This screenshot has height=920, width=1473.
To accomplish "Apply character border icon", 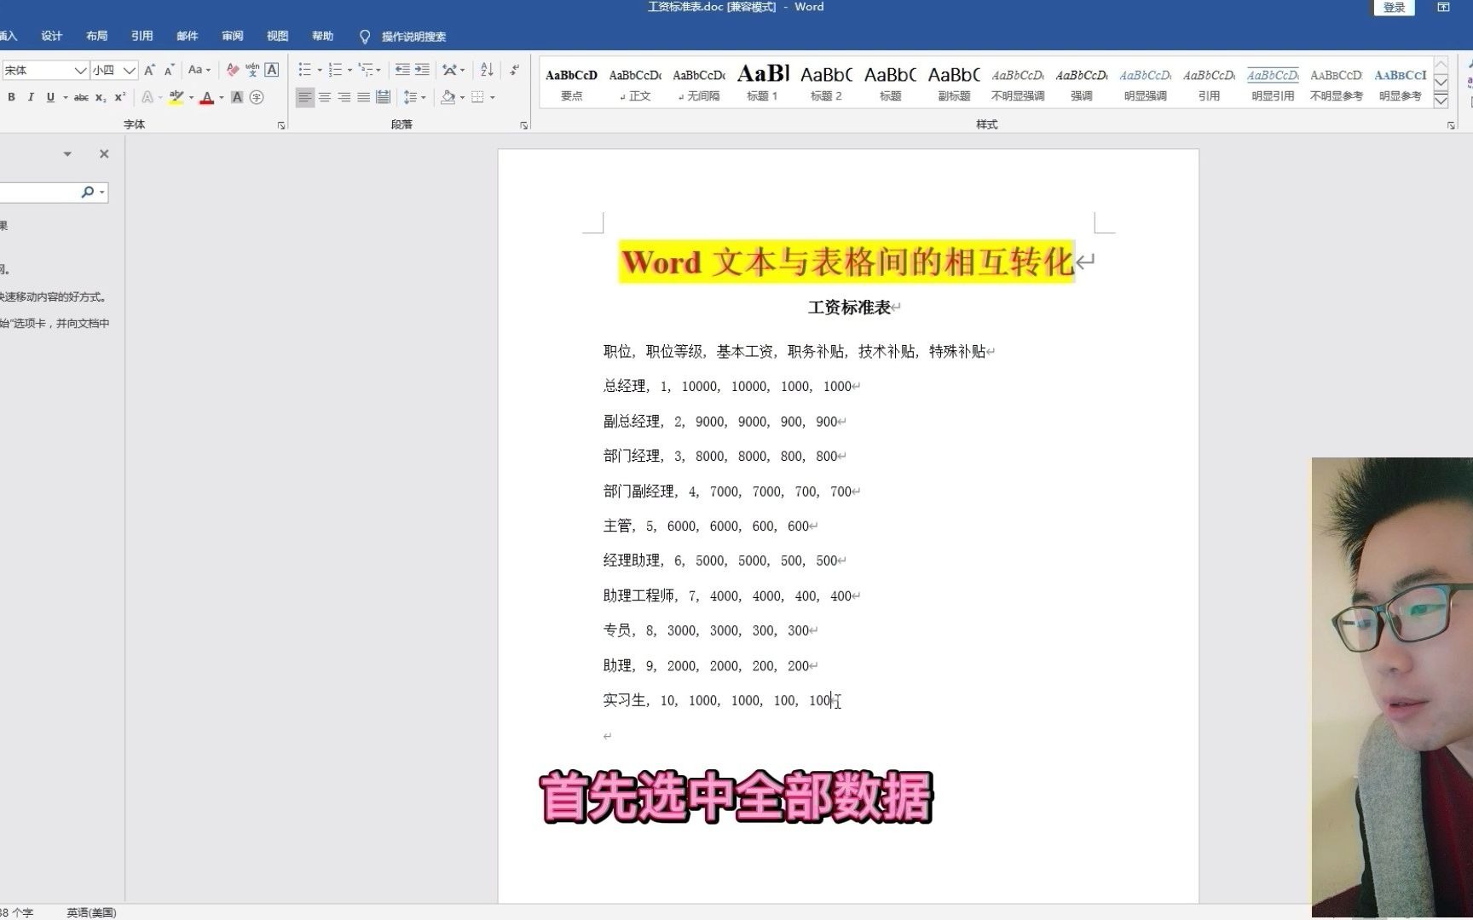I will (x=272, y=70).
